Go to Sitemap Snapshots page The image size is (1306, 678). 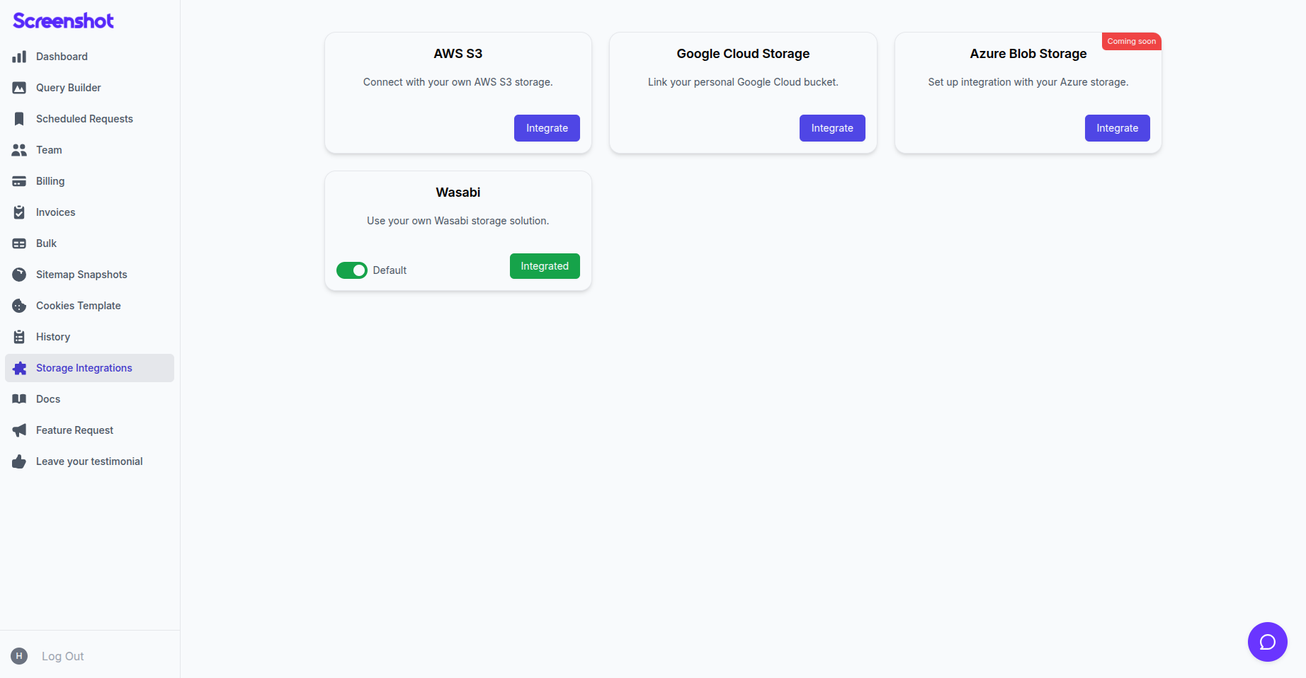click(81, 275)
